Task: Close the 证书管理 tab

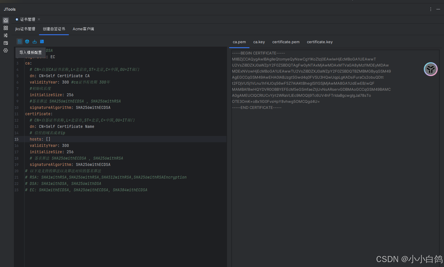Action: pyautogui.click(x=39, y=19)
